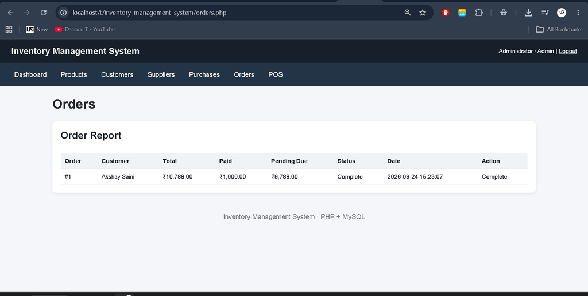Open the DecodeIT - YouTube bookmark

pyautogui.click(x=85, y=30)
